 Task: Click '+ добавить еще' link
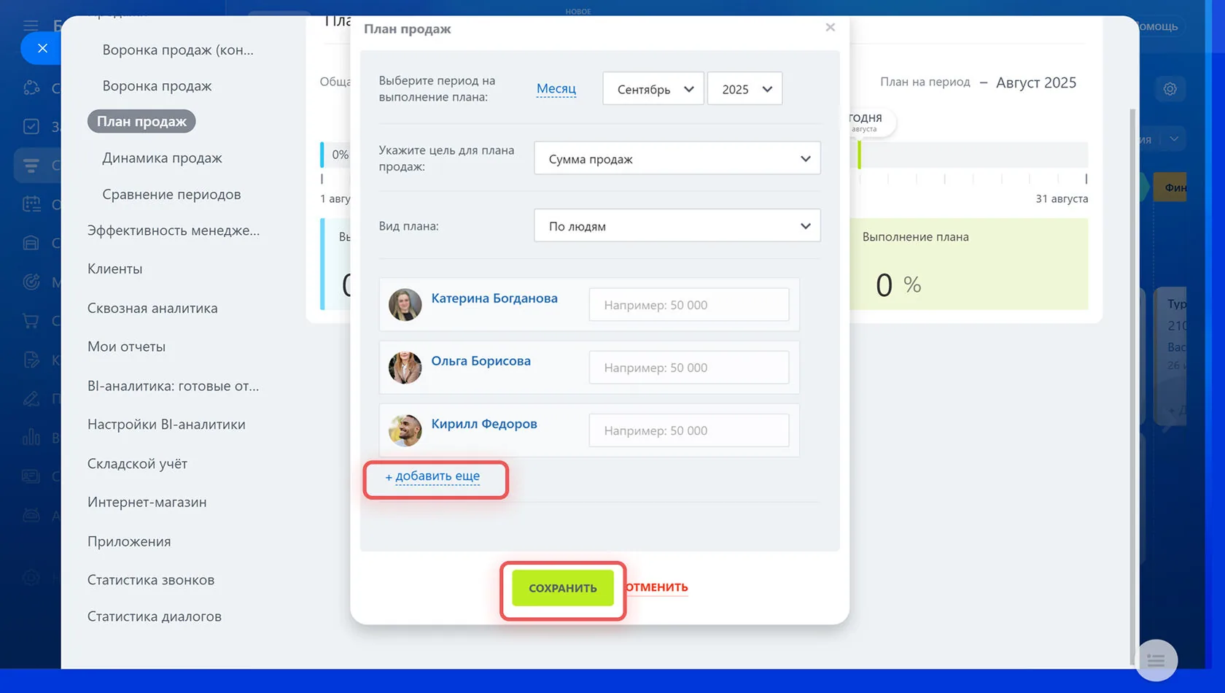tap(432, 476)
